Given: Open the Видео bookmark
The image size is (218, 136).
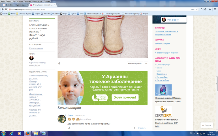Looking at the screenshot, I should tap(64, 14).
